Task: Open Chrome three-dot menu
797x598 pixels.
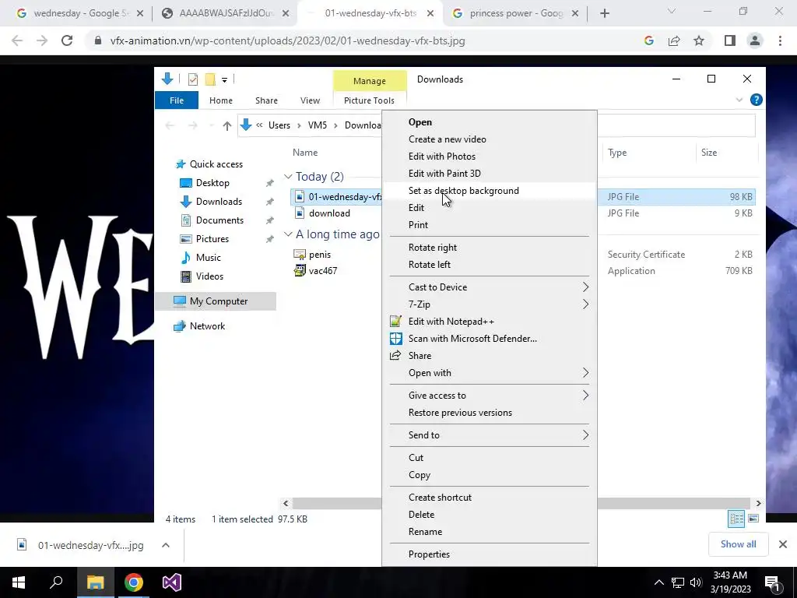Action: [780, 40]
